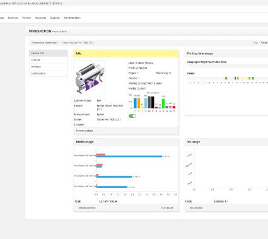This screenshot has height=239, width=268.
Task: Click the Epson Stylus Pro 7900 breadcrumb
Action: 78,43
